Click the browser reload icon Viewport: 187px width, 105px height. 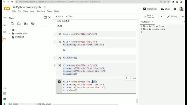(x=12, y=2)
